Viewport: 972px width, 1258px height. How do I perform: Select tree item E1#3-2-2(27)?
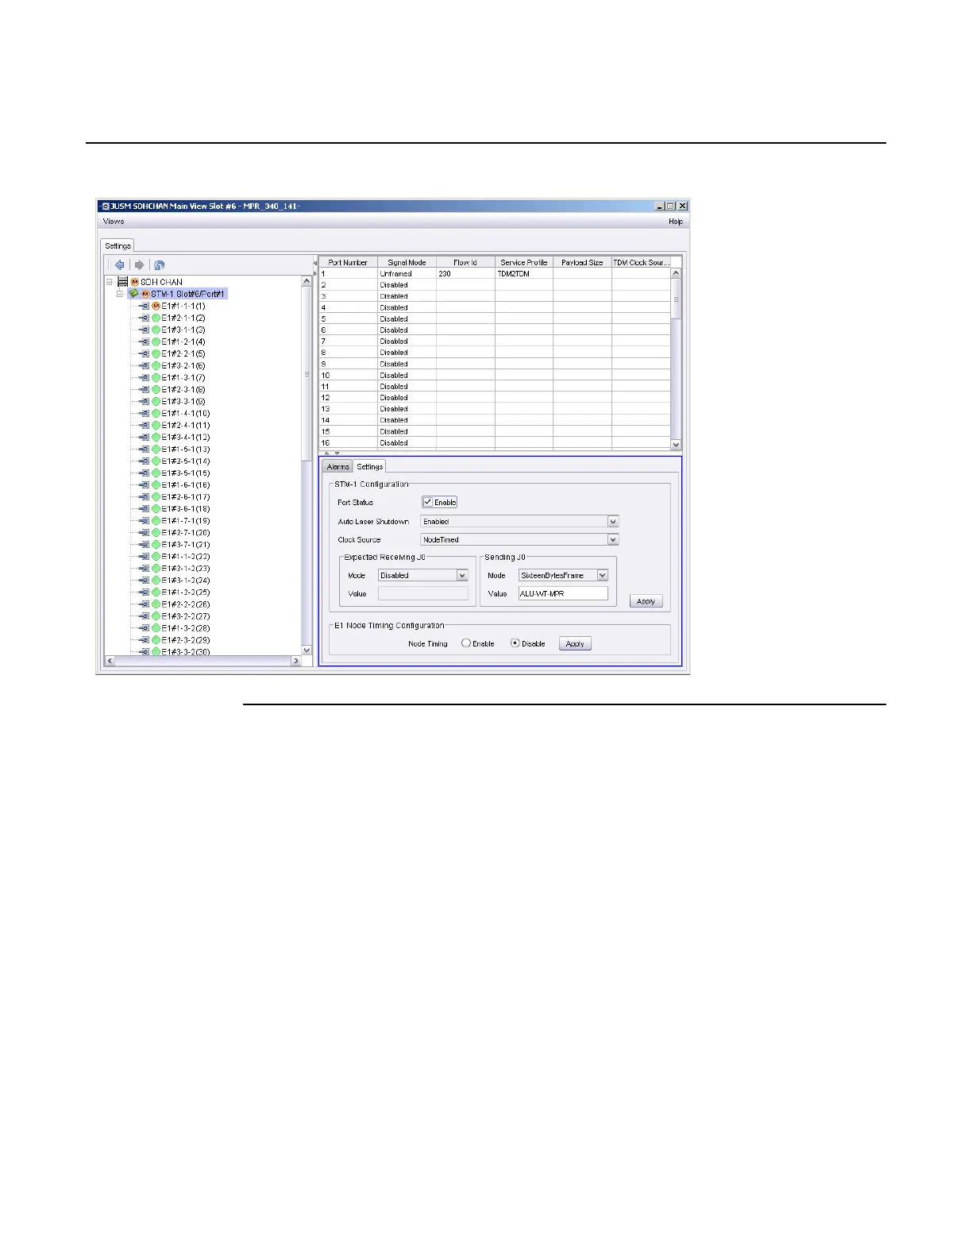[x=186, y=615]
